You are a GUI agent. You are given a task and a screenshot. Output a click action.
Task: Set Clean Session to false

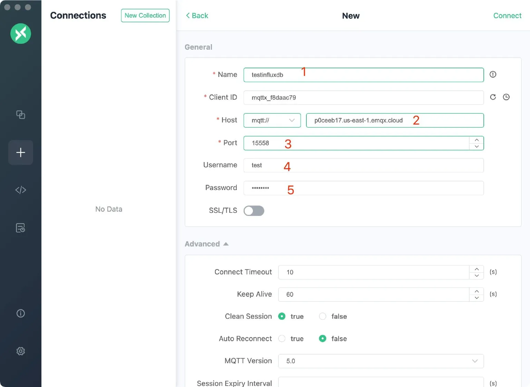click(x=323, y=316)
